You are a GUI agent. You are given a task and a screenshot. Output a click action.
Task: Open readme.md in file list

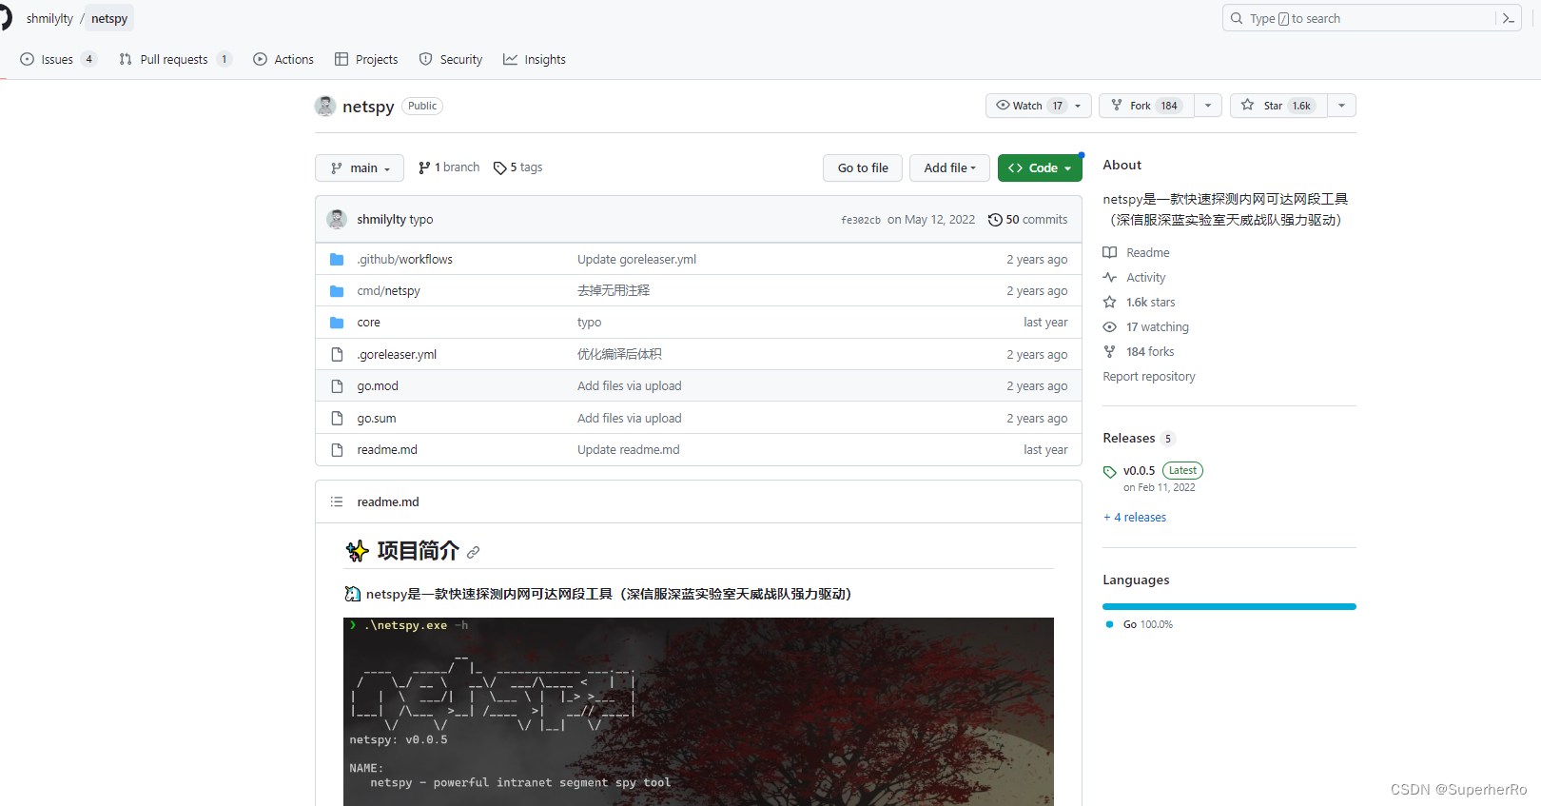[x=387, y=450]
